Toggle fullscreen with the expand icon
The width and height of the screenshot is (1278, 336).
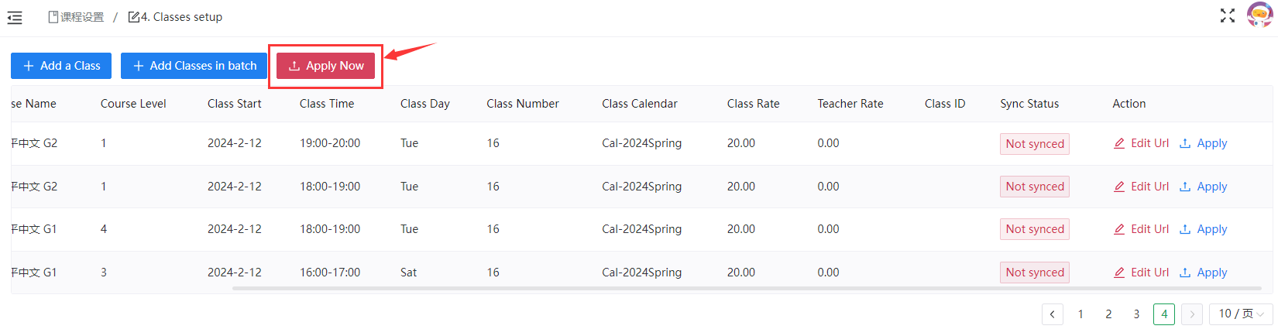coord(1228,15)
